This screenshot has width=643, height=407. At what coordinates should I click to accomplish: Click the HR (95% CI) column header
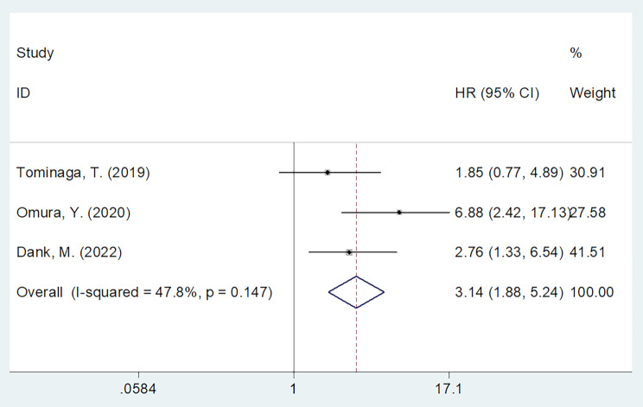click(497, 92)
